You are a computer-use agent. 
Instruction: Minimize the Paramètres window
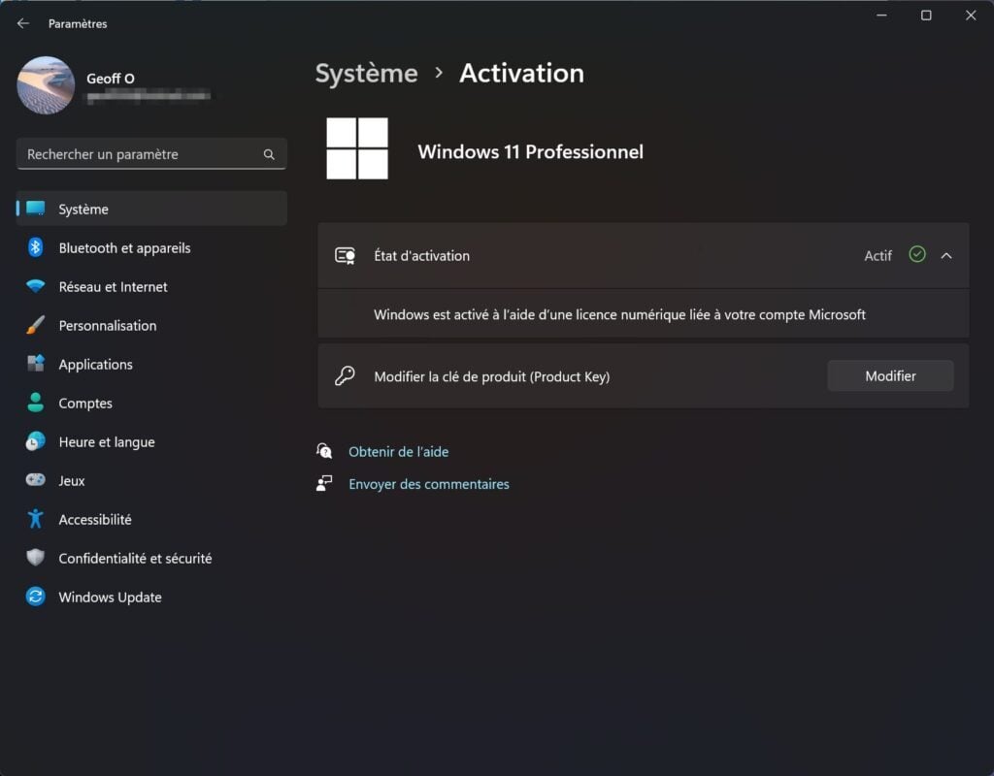(881, 16)
